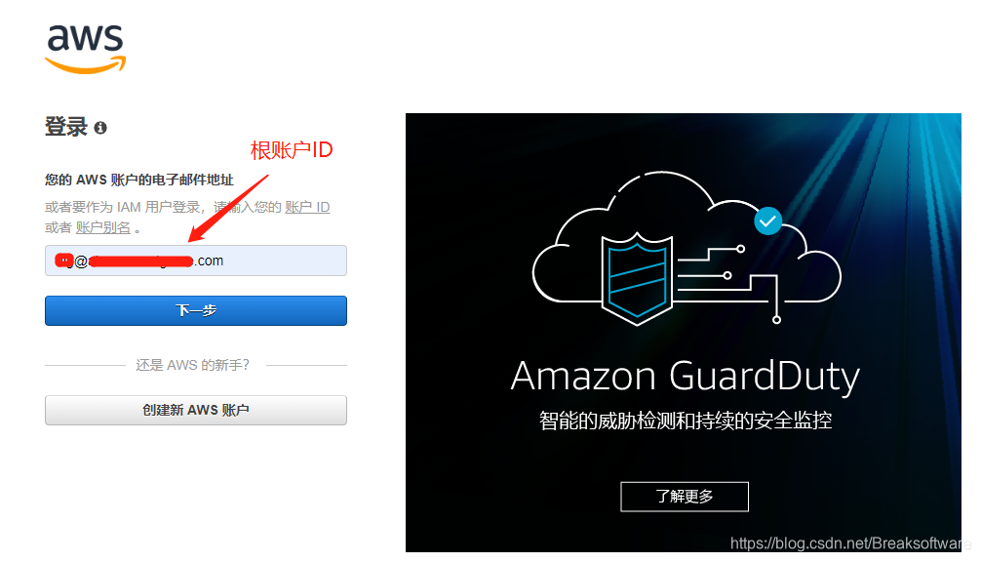Click the AWS logo
The image size is (981, 562).
tap(85, 49)
